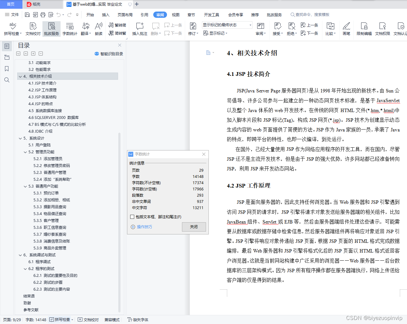Insert a comment with 插入批注

pos(140,29)
